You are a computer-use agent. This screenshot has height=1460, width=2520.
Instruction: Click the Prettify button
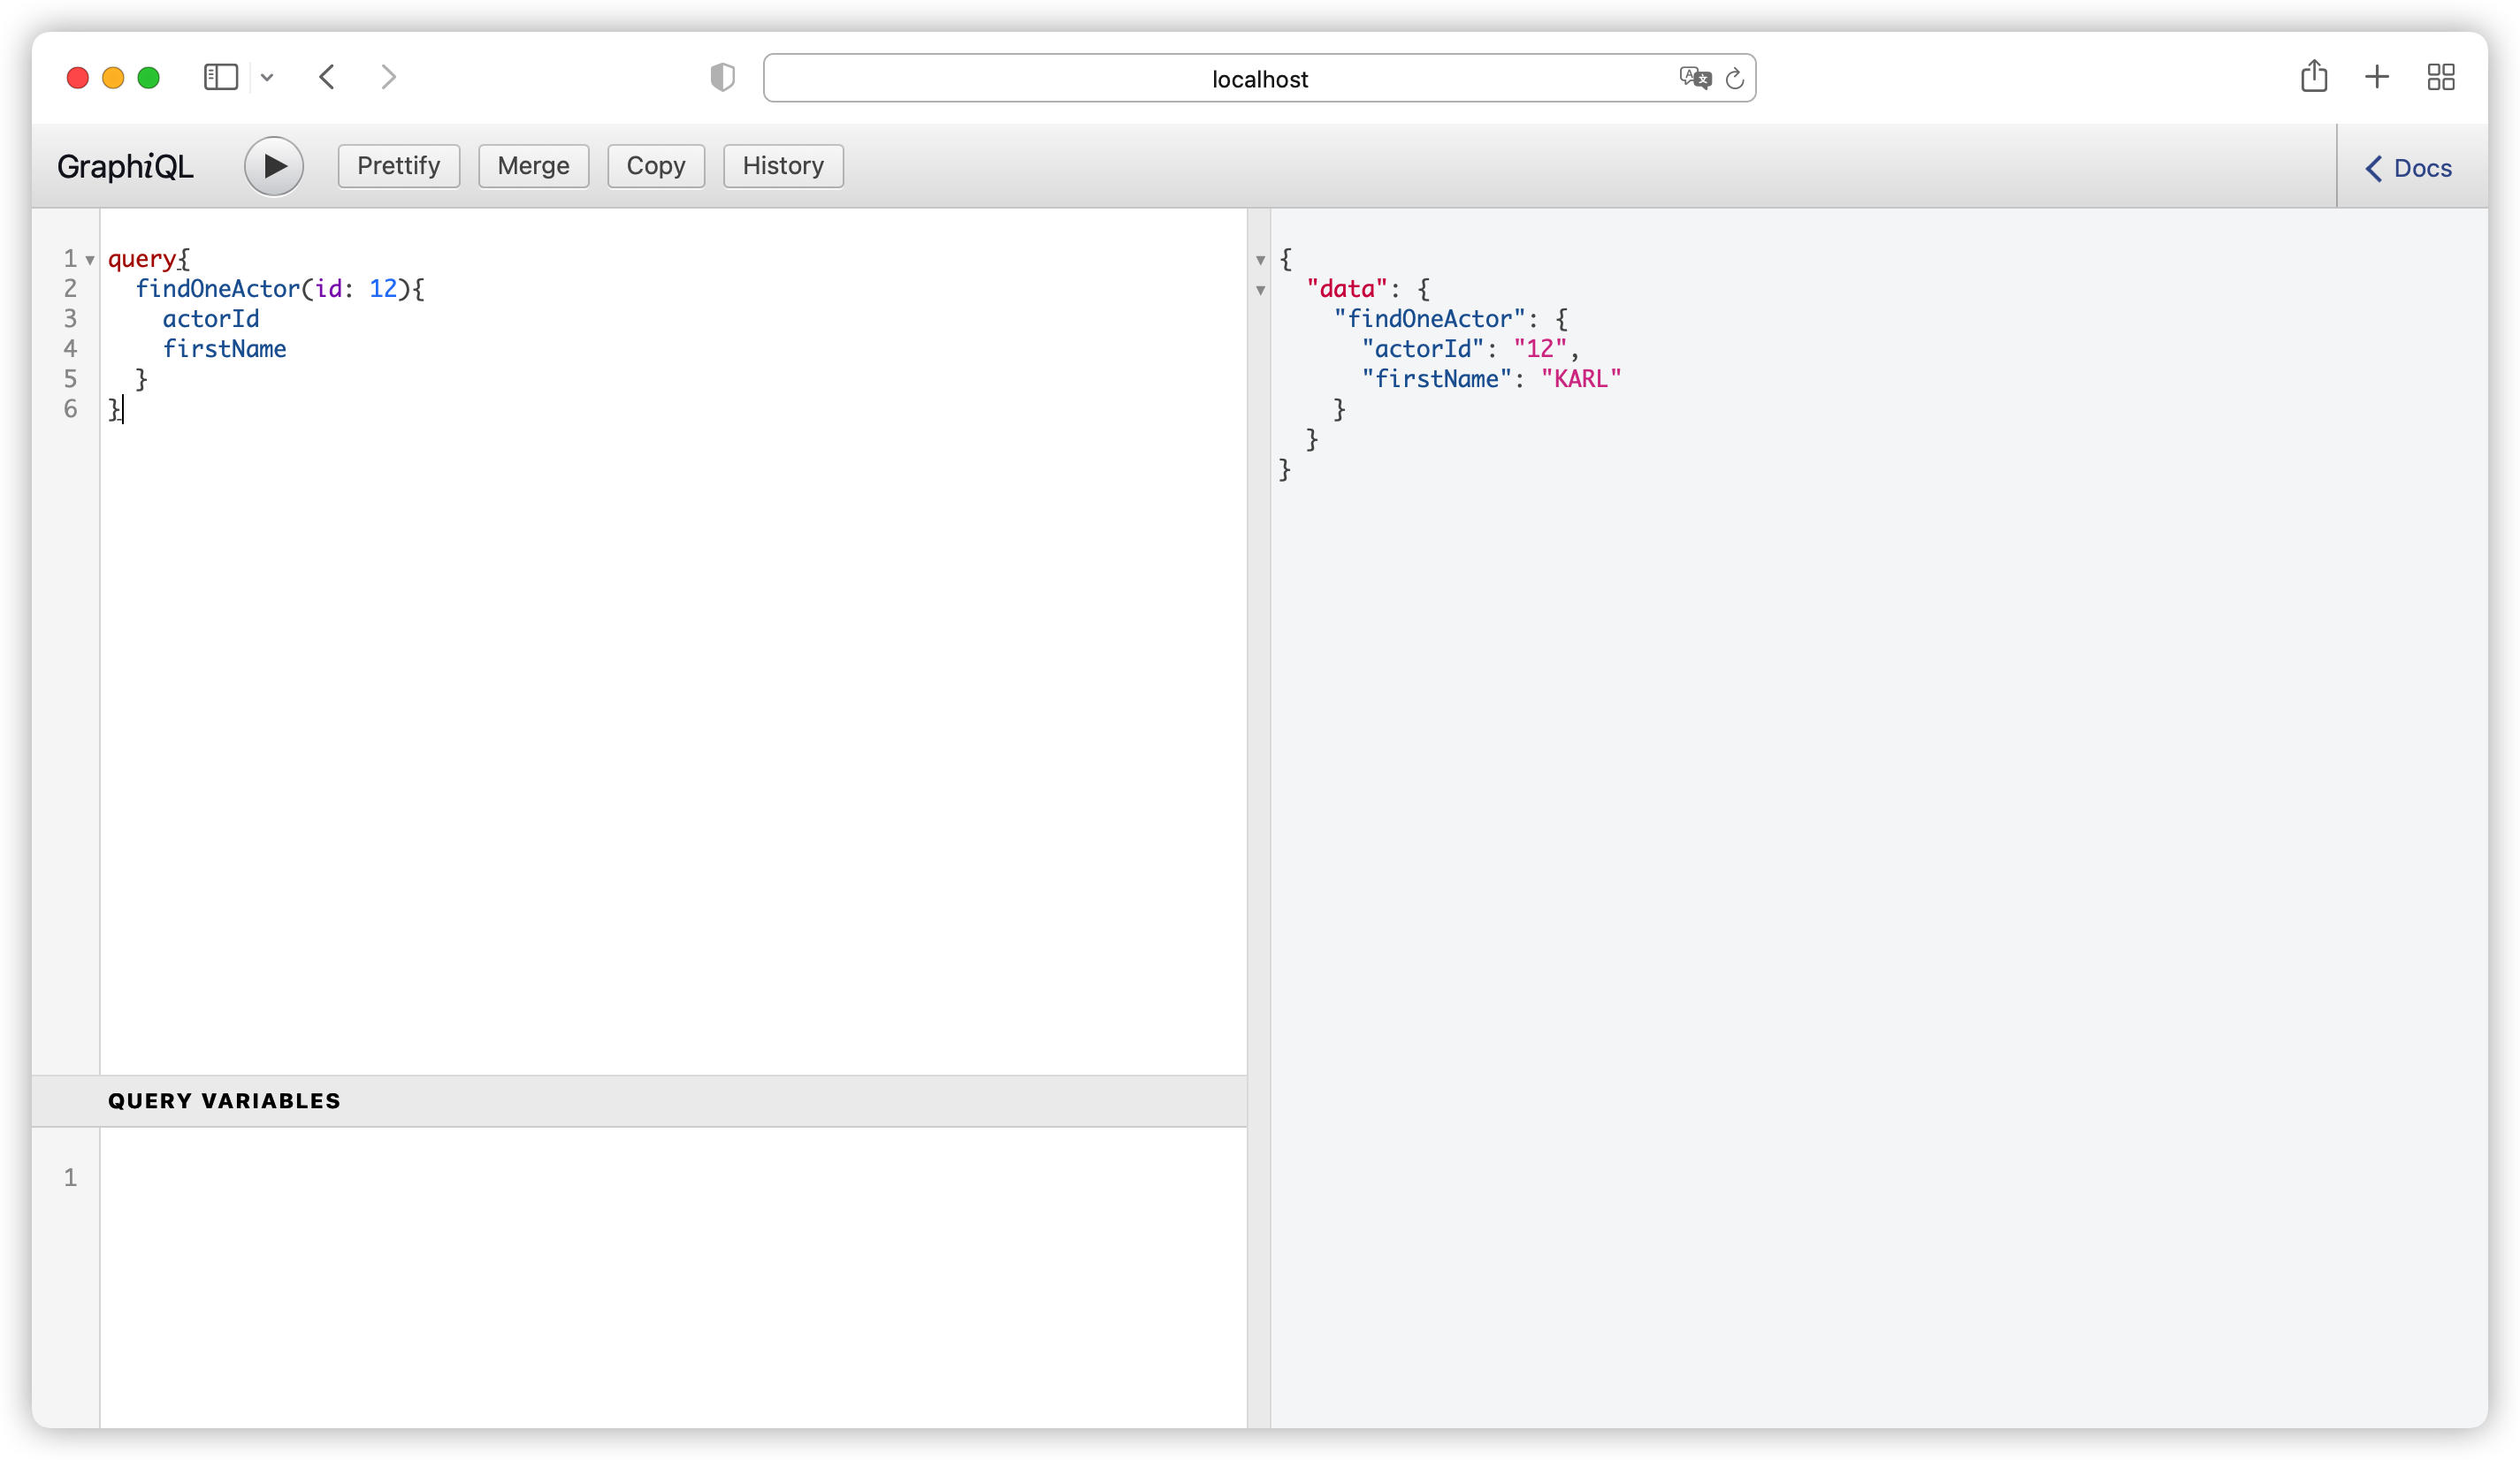(x=398, y=166)
